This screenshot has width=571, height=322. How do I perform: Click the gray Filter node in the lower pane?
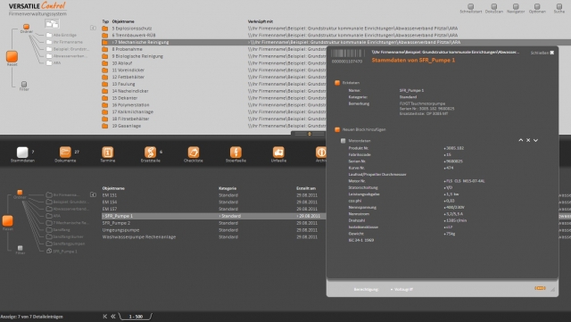[20, 248]
